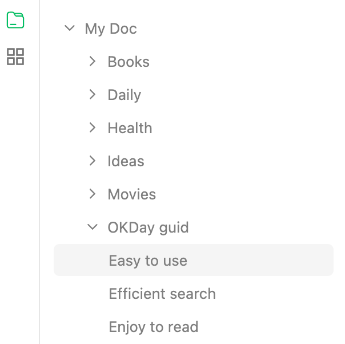Select the Daily folder label
This screenshot has height=344, width=345.
pos(124,95)
